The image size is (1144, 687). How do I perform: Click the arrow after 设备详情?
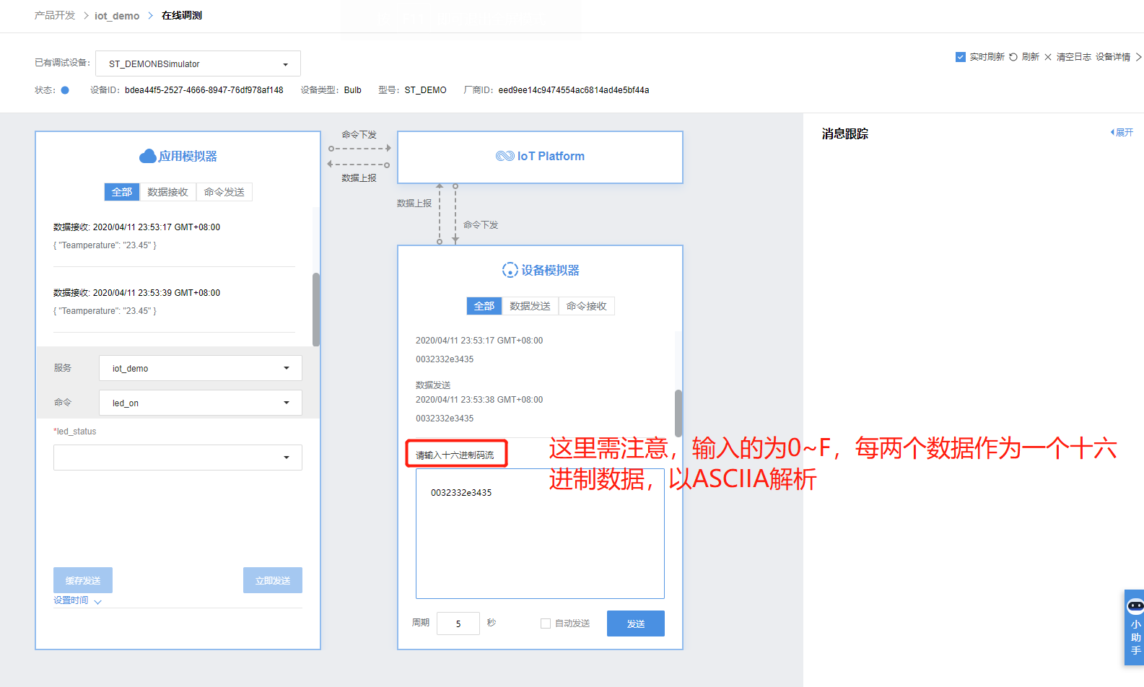tap(1138, 57)
